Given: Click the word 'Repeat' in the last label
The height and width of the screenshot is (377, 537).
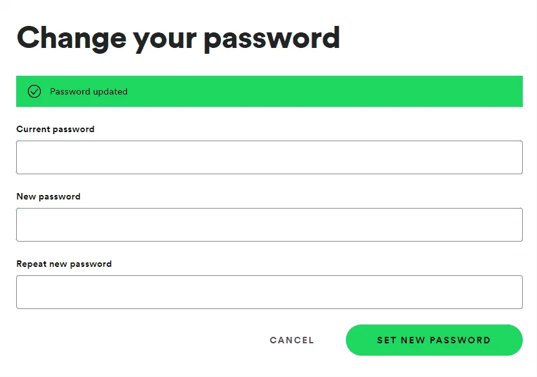Looking at the screenshot, I should (x=32, y=264).
